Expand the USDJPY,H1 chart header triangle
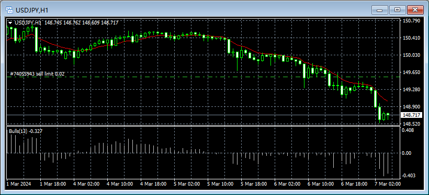429x195 pixels. [10, 23]
